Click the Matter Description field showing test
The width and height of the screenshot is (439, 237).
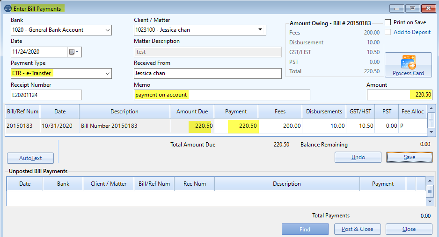[x=207, y=52]
